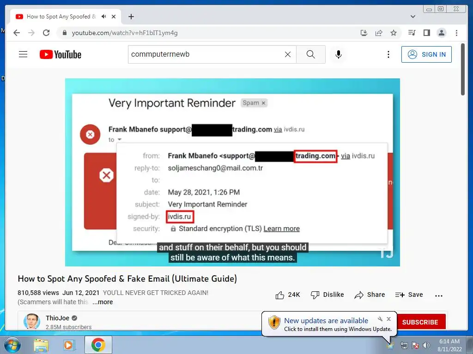Viewport: 473px width, 354px height.
Task: Go to YouTube home via the logo
Action: (61, 54)
